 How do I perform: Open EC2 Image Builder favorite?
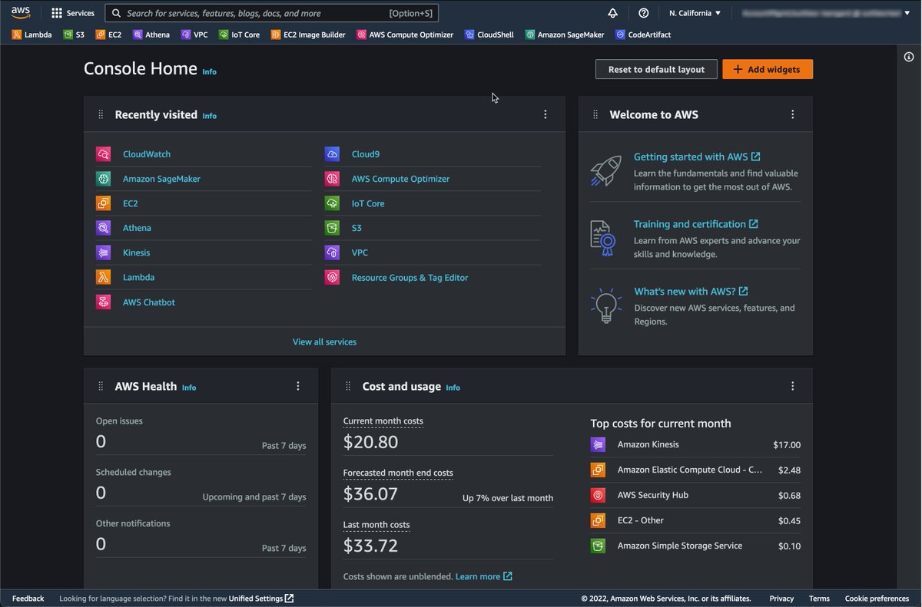point(308,35)
